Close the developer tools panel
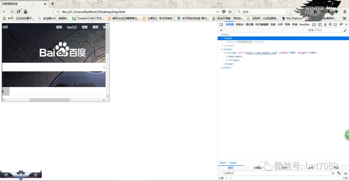 (x=346, y=24)
